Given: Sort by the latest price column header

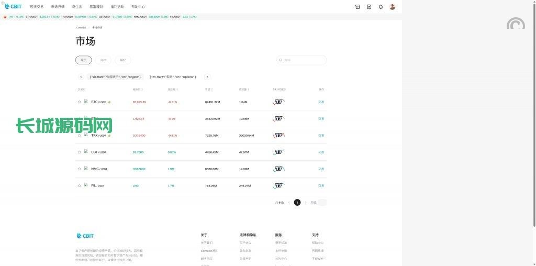Looking at the screenshot, I should (x=137, y=90).
